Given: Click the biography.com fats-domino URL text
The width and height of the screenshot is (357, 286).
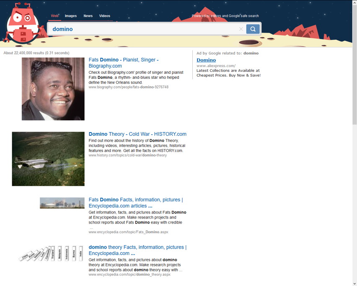Looking at the screenshot, I should click(128, 87).
